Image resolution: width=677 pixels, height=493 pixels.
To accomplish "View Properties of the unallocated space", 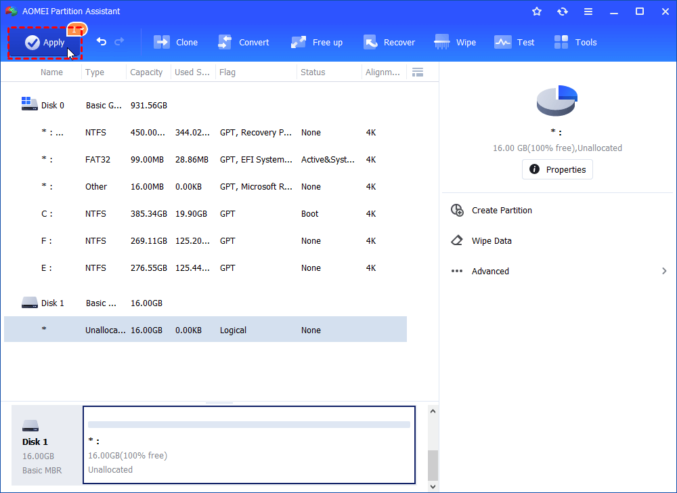I will click(557, 169).
